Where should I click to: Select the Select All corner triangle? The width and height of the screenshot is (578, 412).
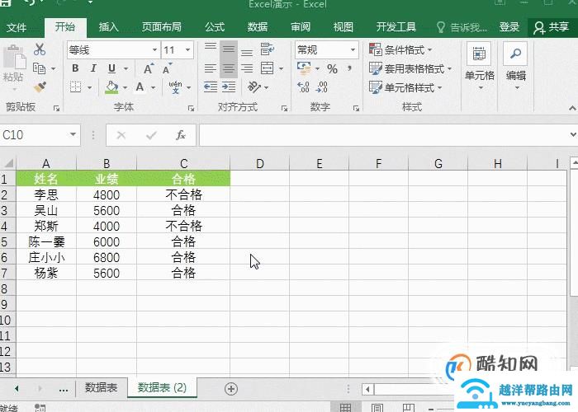tap(7, 163)
